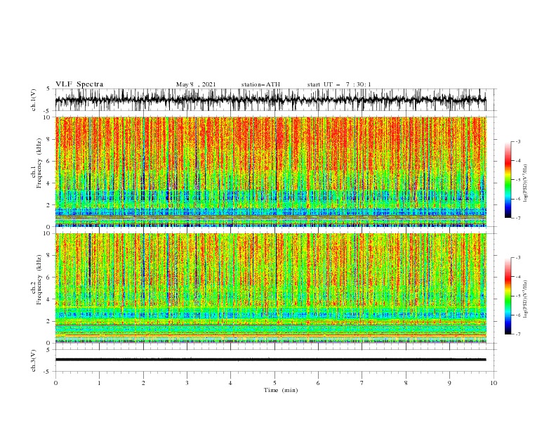Viewport: 556px width, 430px height.
Task: Click the ch.1 spectrogram color scale bar
Action: click(508, 180)
